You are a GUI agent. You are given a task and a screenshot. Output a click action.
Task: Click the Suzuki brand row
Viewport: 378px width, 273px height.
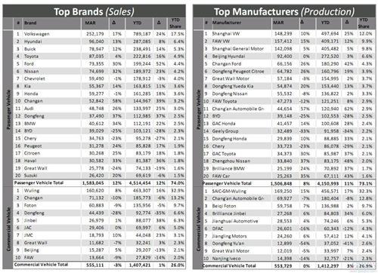point(99,176)
